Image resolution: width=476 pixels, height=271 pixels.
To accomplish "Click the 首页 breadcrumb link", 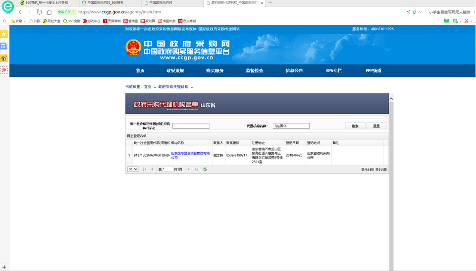I will (148, 87).
